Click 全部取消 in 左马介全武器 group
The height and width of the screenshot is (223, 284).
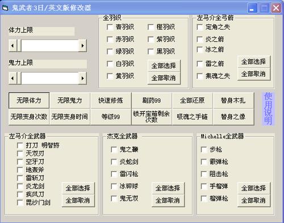coord(78,200)
